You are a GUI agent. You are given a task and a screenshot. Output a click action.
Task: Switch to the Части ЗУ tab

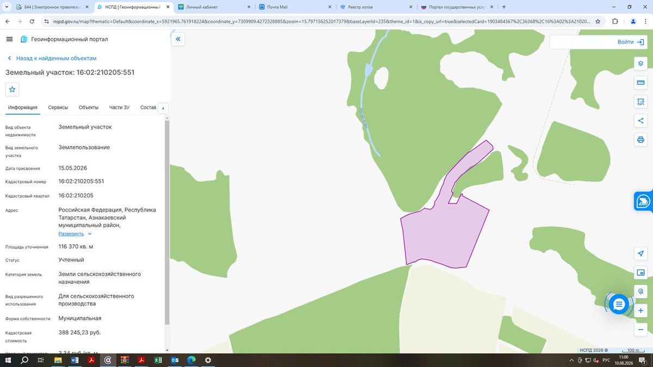[x=119, y=108]
